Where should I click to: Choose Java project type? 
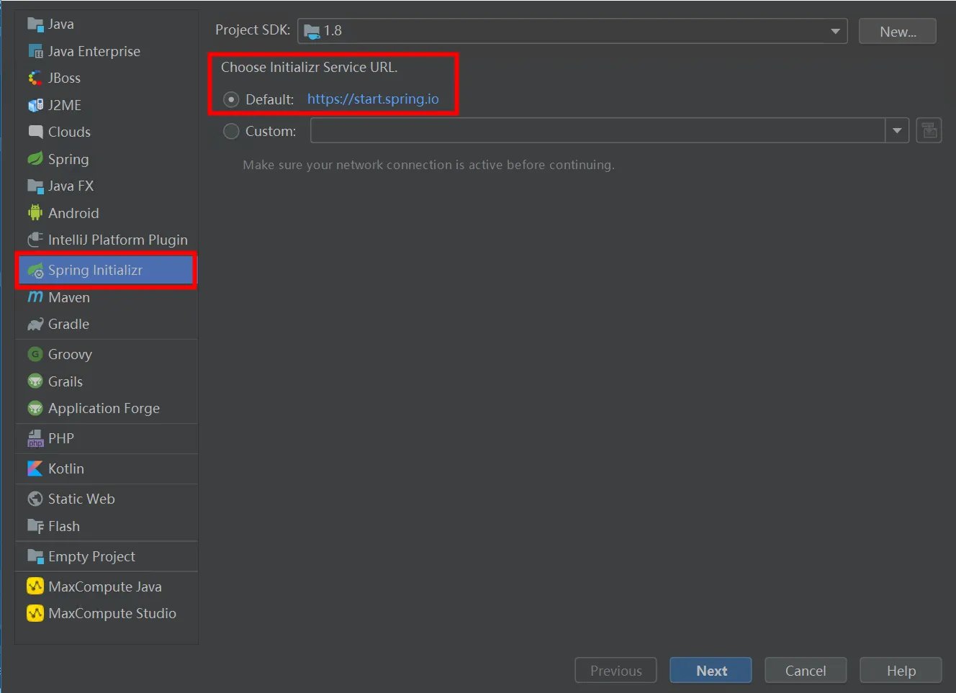[x=107, y=24]
